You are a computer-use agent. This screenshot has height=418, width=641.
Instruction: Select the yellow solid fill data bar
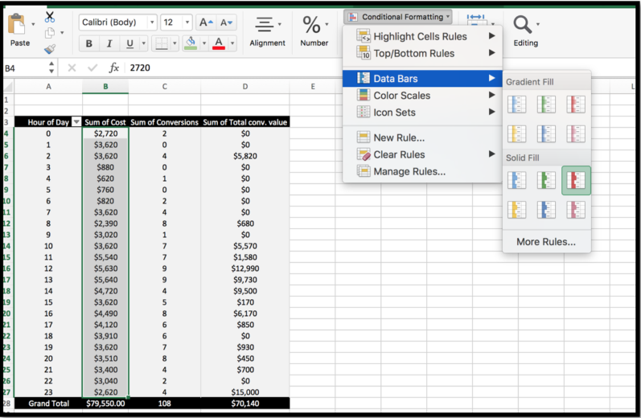(516, 210)
